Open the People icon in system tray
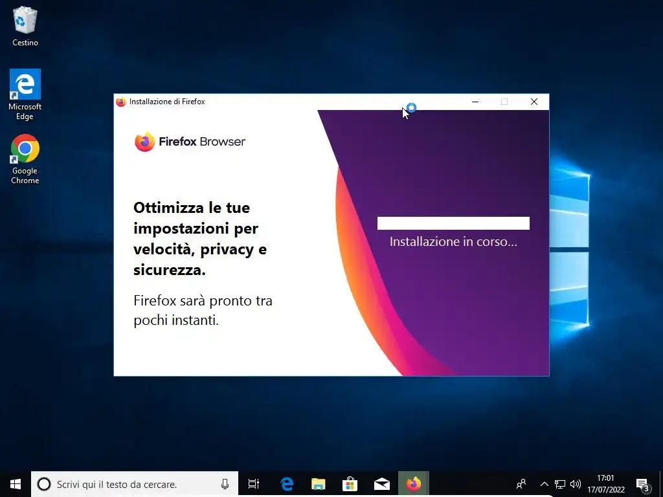 tap(521, 484)
